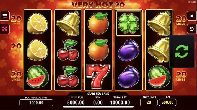This screenshot has width=197, height=110.
Task: Click the watermelon in the first reel
Action: point(38,76)
